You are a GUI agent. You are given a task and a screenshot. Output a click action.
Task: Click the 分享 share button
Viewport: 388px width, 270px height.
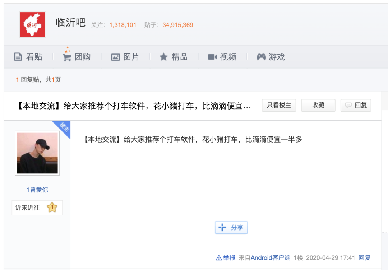coord(231,228)
